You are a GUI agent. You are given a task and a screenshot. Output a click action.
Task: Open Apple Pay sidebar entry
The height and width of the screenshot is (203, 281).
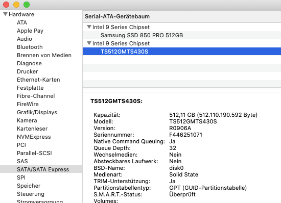[x=30, y=31]
